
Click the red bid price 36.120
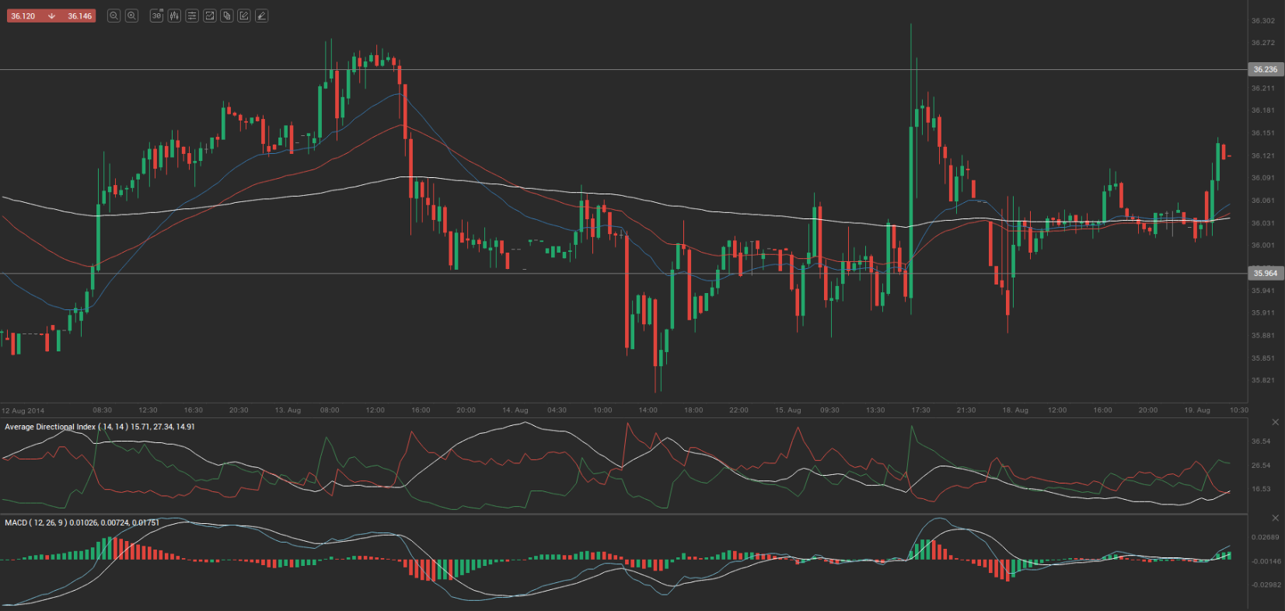point(23,16)
